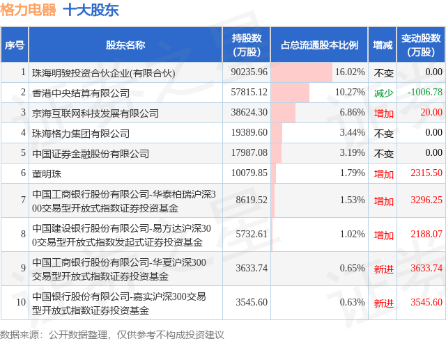
Task: Select the 华泰柏瑞沪深300 fund shareholder name
Action: [124, 201]
